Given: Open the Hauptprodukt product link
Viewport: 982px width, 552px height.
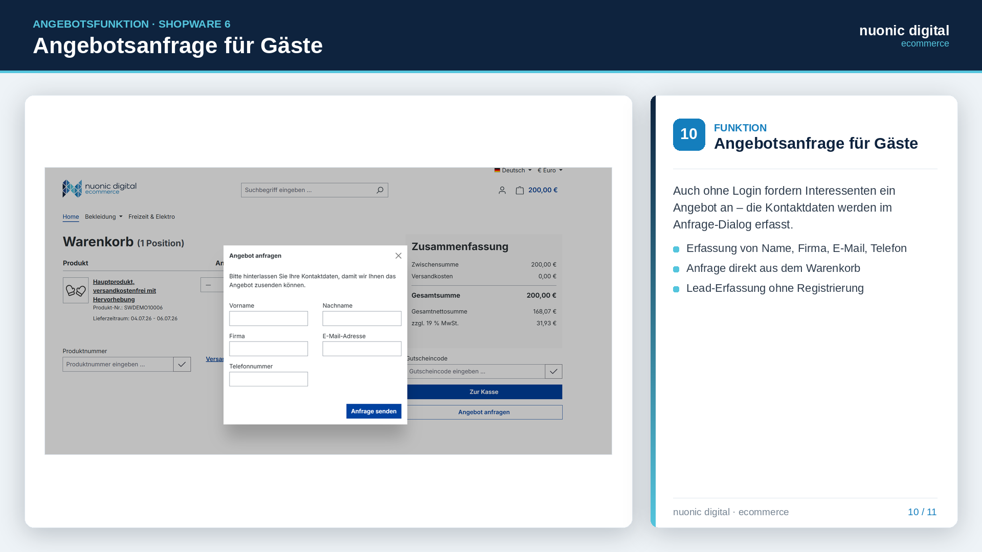Looking at the screenshot, I should (x=124, y=290).
